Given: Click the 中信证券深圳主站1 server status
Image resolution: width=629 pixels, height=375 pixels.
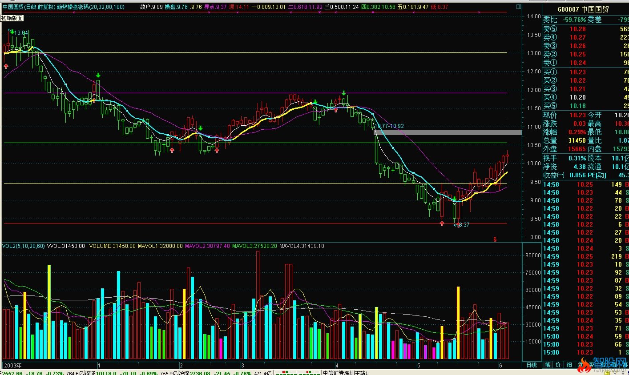Looking at the screenshot, I should pos(345,373).
